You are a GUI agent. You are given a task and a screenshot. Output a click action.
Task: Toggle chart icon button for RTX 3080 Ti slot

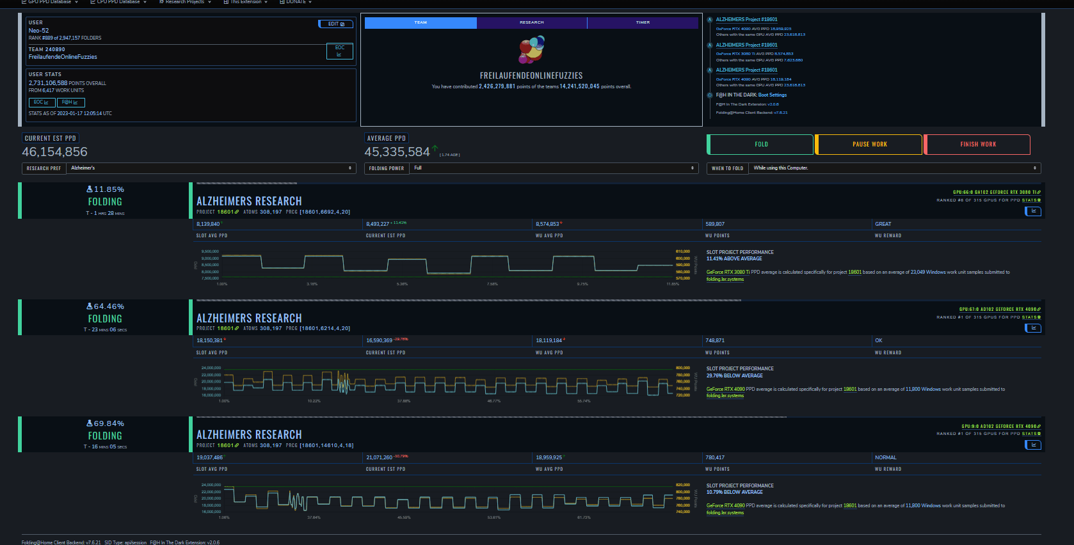click(1033, 211)
